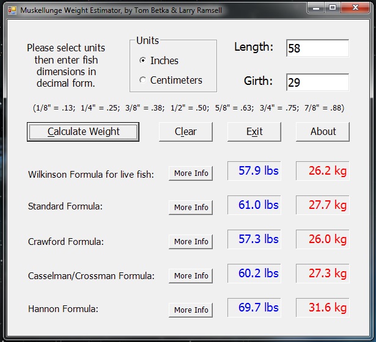Select the Centimeters units option

143,80
